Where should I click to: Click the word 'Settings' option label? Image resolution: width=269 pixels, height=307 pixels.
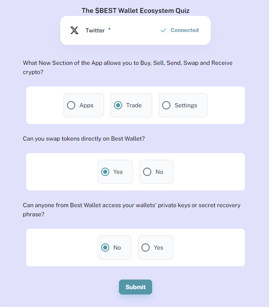click(186, 105)
